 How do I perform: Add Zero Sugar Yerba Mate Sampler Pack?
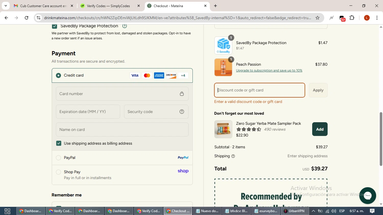pos(320,129)
